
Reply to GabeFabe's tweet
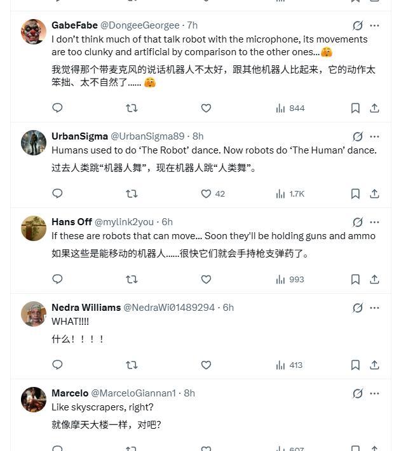(57, 108)
